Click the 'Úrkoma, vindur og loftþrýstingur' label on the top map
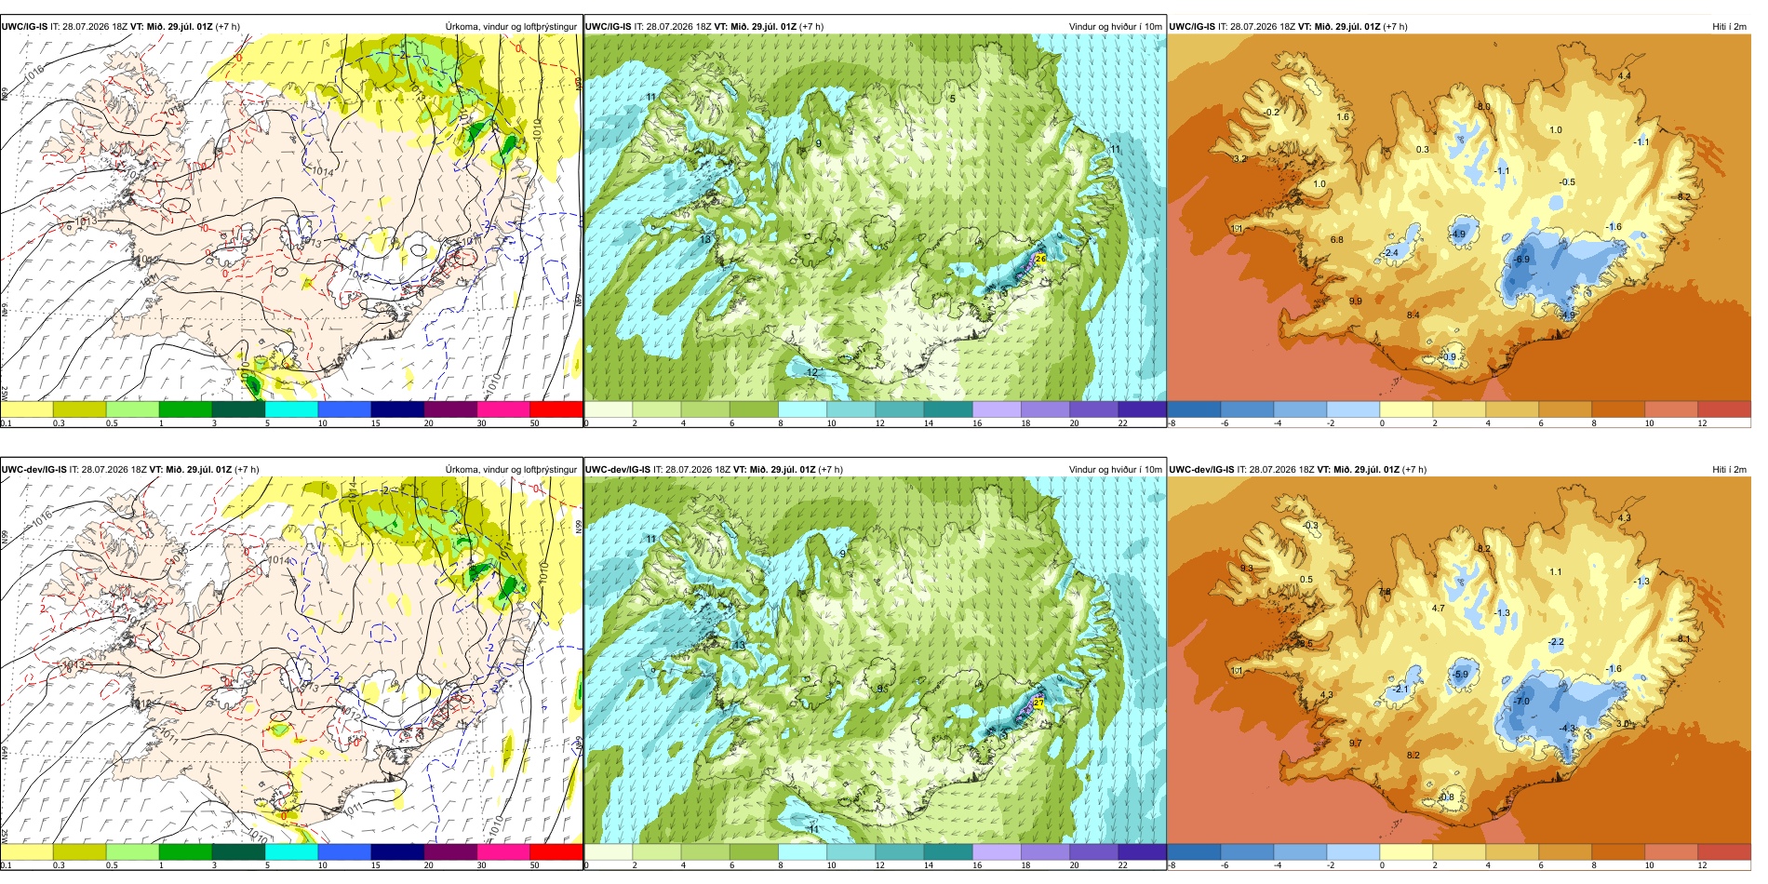The image size is (1768, 884). pos(511,26)
